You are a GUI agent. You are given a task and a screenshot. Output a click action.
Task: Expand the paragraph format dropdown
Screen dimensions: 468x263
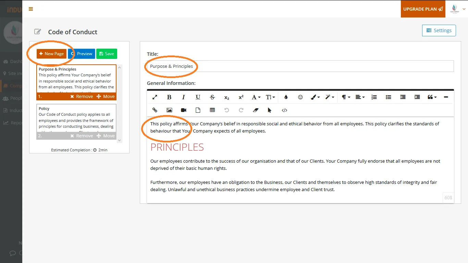click(x=346, y=97)
